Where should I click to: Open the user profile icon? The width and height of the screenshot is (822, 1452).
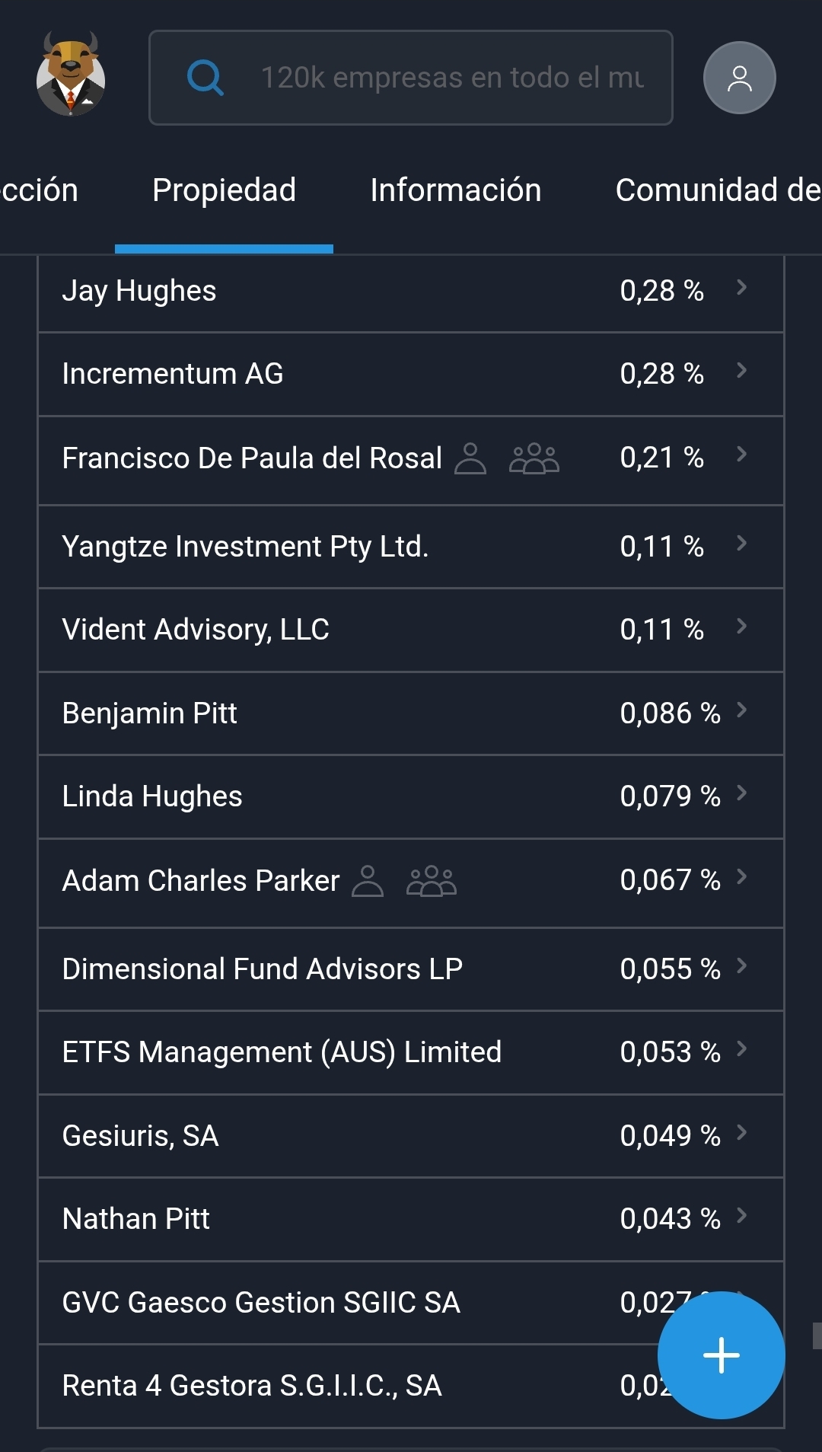(x=739, y=78)
